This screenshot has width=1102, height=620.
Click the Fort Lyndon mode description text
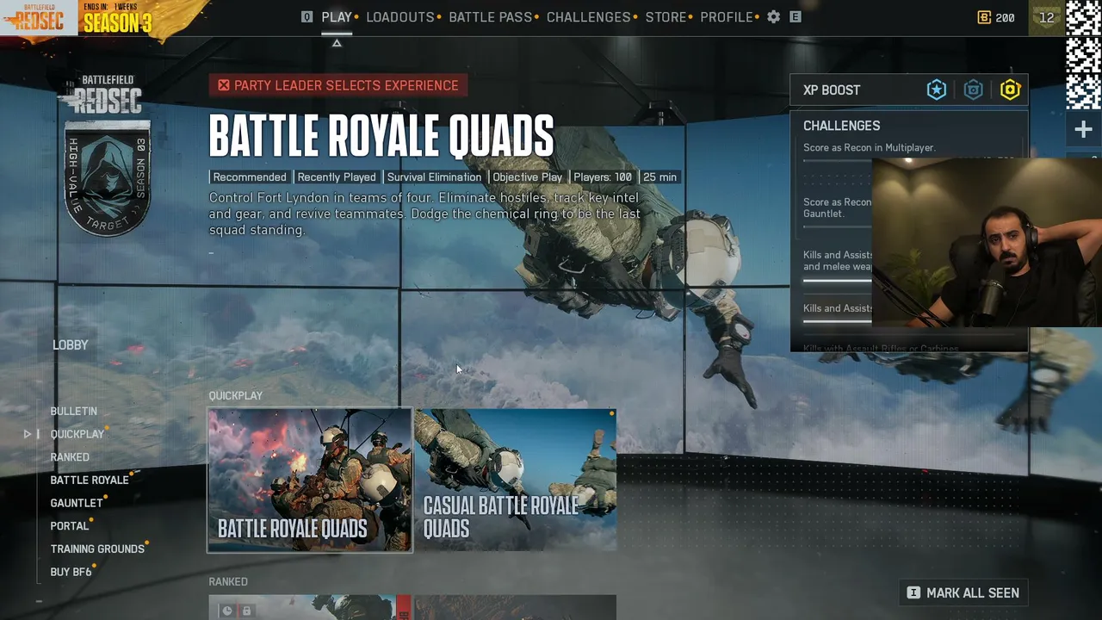[424, 214]
